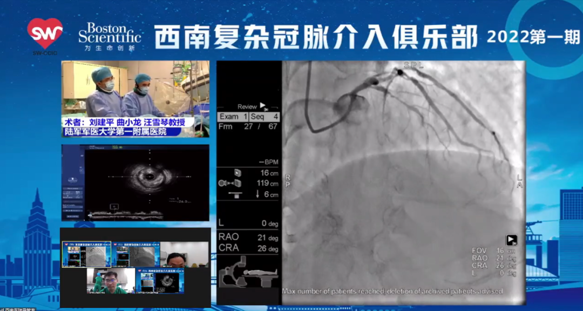Click the 'Max number of patients reached' message
583x311 pixels.
tap(392, 291)
